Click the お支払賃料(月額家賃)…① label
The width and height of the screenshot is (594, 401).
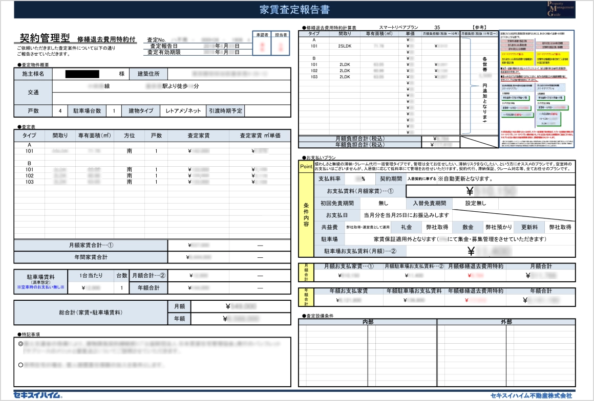(360, 191)
